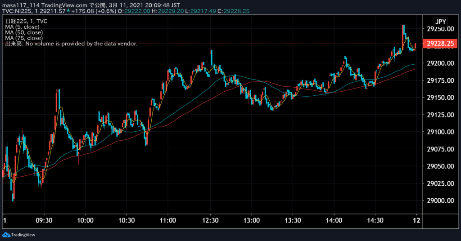Click the 09:30 time axis label

[44, 220]
